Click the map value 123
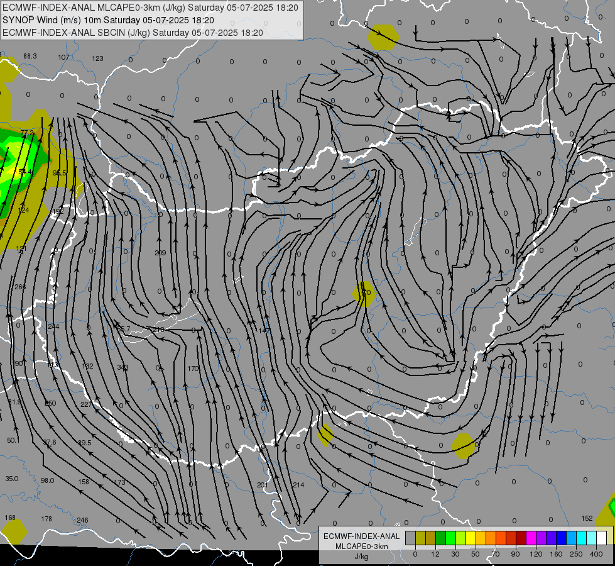 (x=97, y=58)
